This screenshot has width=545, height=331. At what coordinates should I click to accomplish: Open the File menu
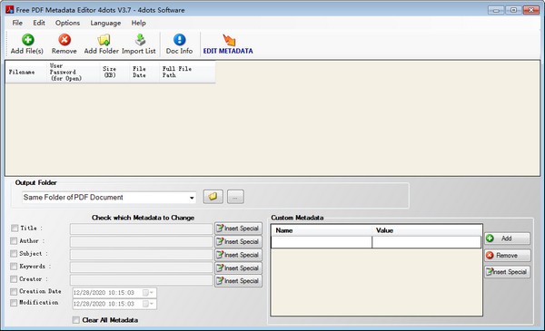pyautogui.click(x=17, y=23)
